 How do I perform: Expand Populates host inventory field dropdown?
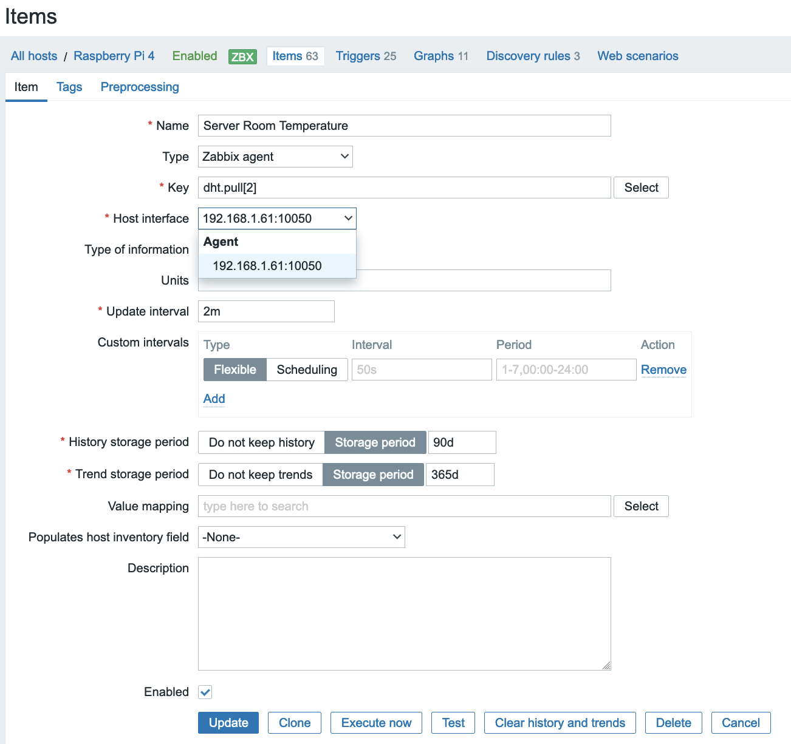tap(301, 537)
